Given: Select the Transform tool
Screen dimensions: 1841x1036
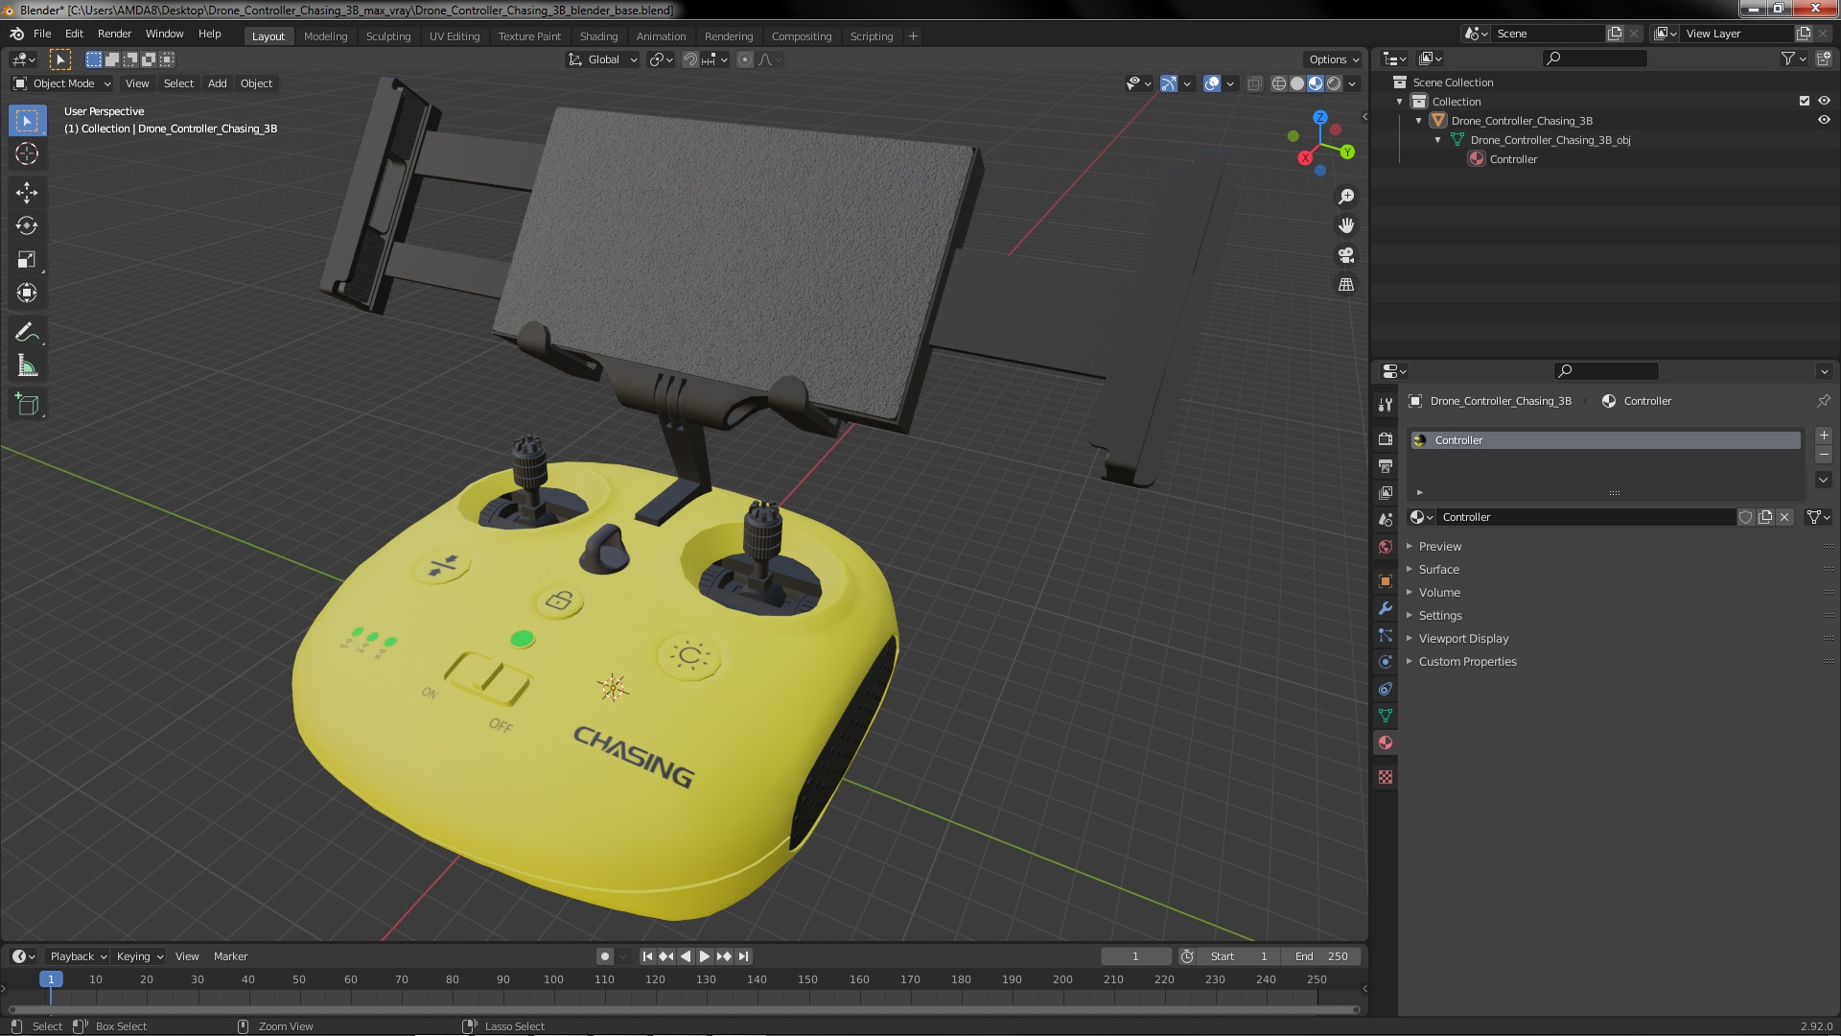Looking at the screenshot, I should [27, 293].
